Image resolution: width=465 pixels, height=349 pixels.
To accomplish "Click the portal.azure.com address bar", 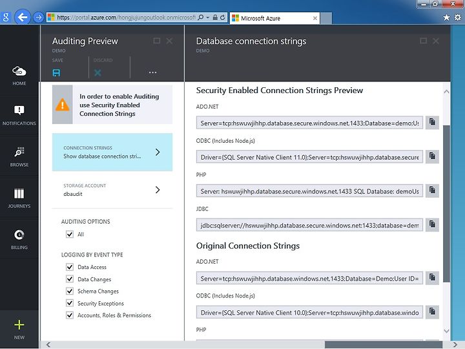I will 126,17.
